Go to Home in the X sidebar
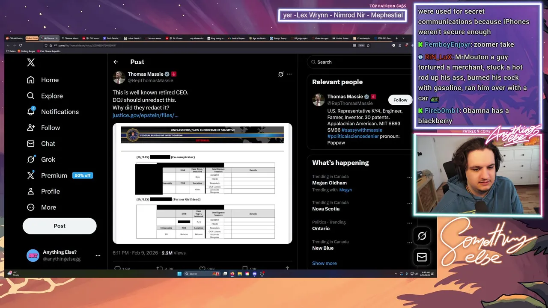This screenshot has width=548, height=308. click(43, 80)
